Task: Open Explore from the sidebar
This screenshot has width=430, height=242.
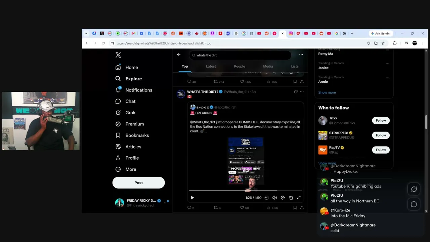Action: [x=129, y=79]
